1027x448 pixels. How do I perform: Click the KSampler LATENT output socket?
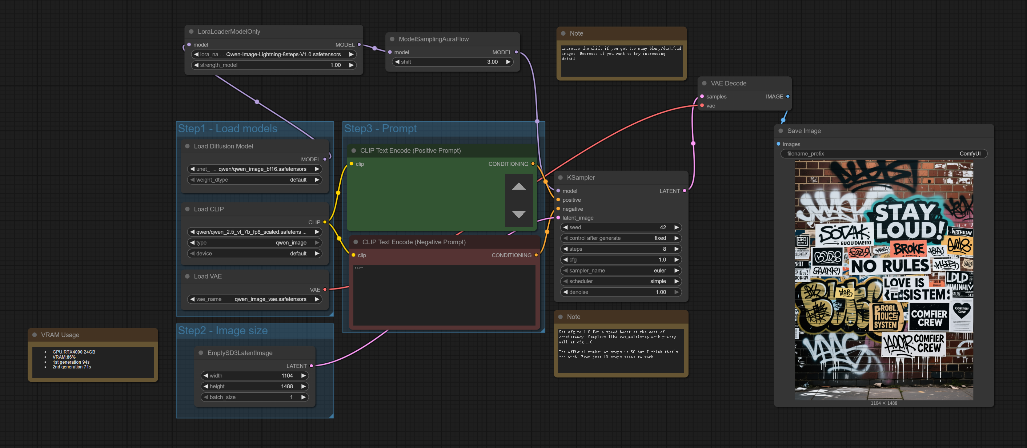pyautogui.click(x=685, y=191)
